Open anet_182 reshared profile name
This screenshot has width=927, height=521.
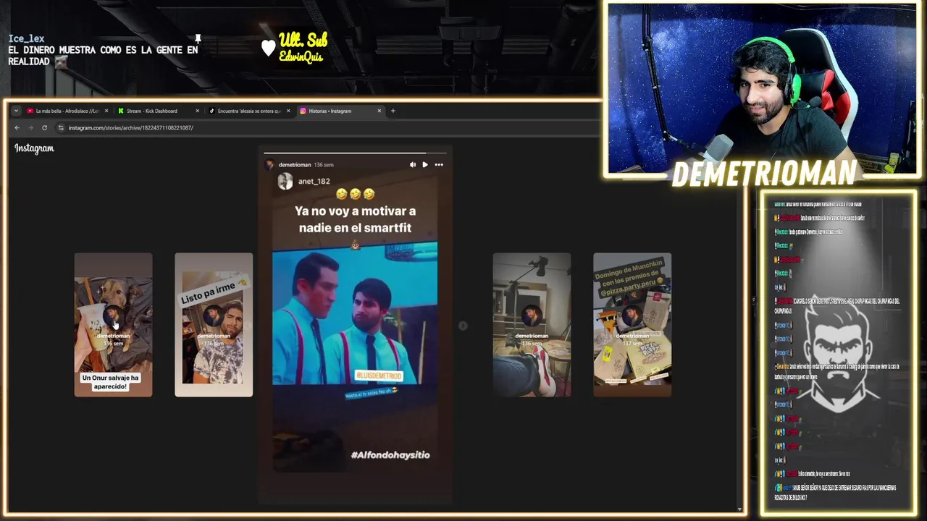click(x=314, y=182)
